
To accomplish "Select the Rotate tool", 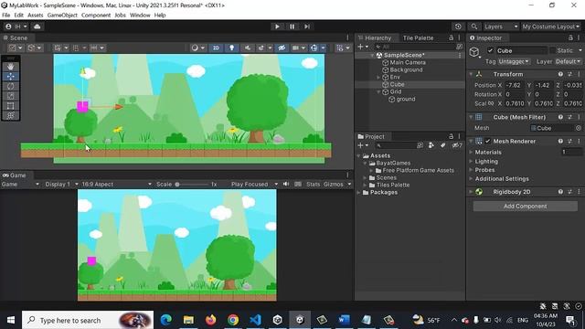I will [10, 86].
